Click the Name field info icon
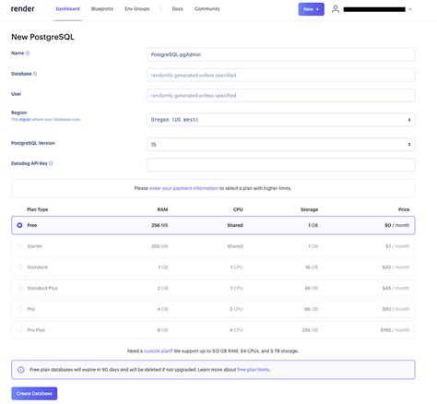 28,53
